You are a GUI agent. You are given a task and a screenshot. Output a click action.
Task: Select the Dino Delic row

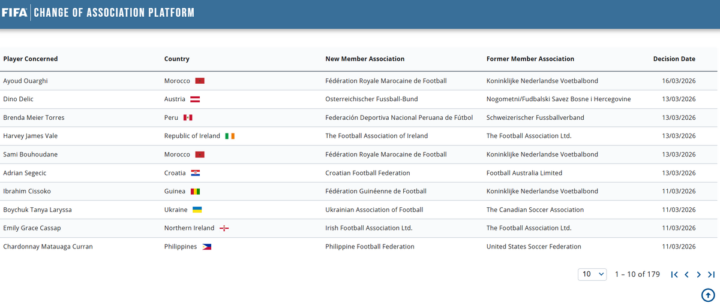click(20, 99)
